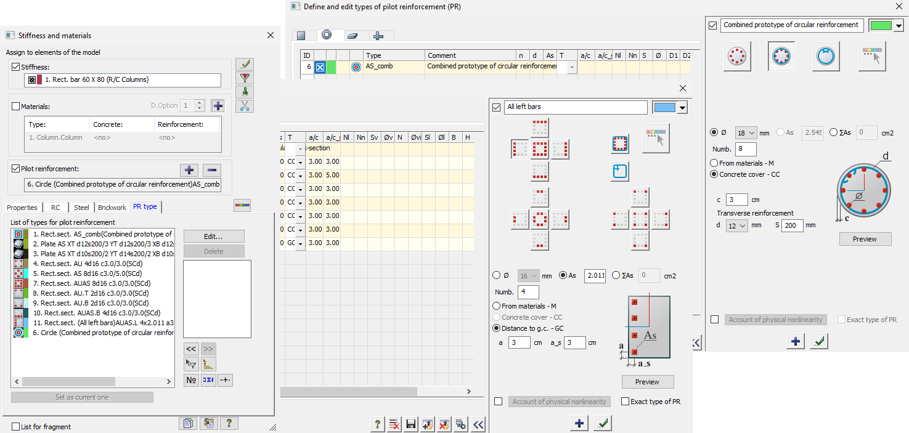Open the circular section tab icon
The image size is (909, 433).
pyautogui.click(x=327, y=35)
